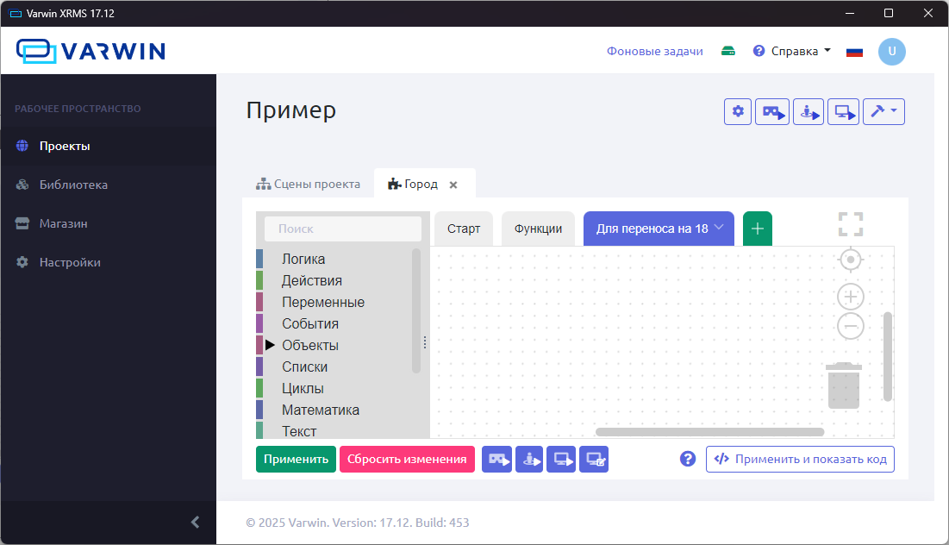Viewport: 949px width, 545px height.
Task: Toggle fullscreen for the logic editor
Action: [x=851, y=224]
